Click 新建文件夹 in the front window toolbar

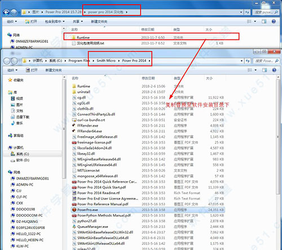[54, 70]
